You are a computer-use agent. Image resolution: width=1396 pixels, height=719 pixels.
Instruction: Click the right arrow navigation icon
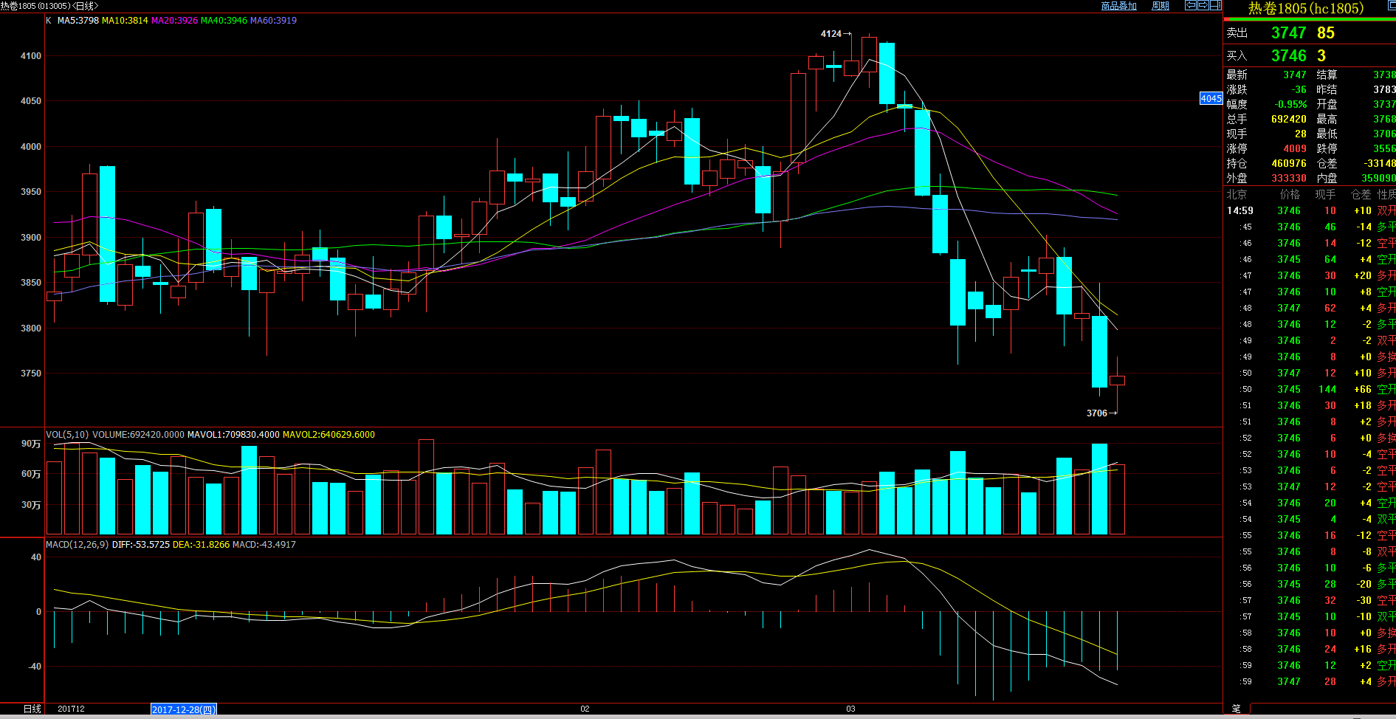tap(1203, 5)
